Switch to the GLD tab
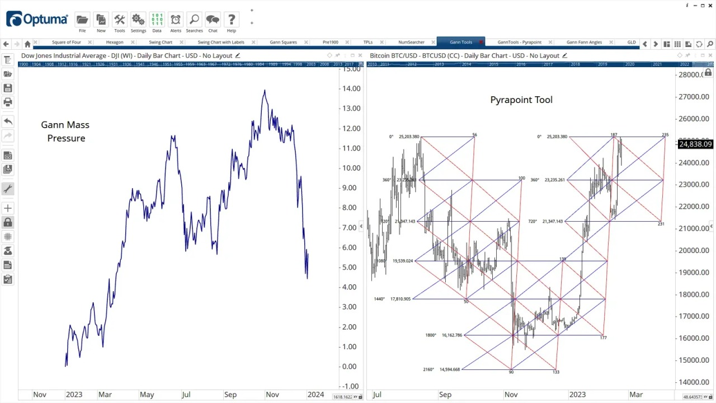The width and height of the screenshot is (716, 403). (632, 43)
